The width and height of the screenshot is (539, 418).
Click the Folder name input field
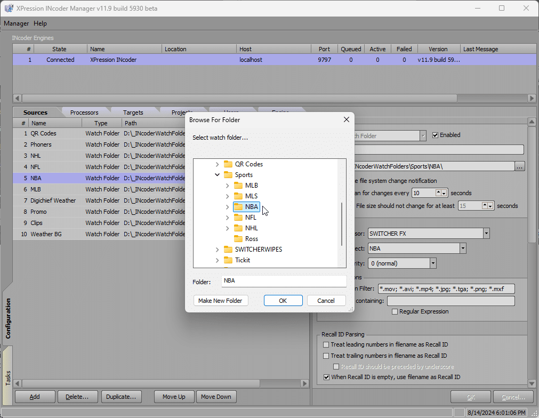point(284,281)
